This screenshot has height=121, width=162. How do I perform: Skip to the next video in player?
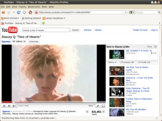tap(9, 106)
